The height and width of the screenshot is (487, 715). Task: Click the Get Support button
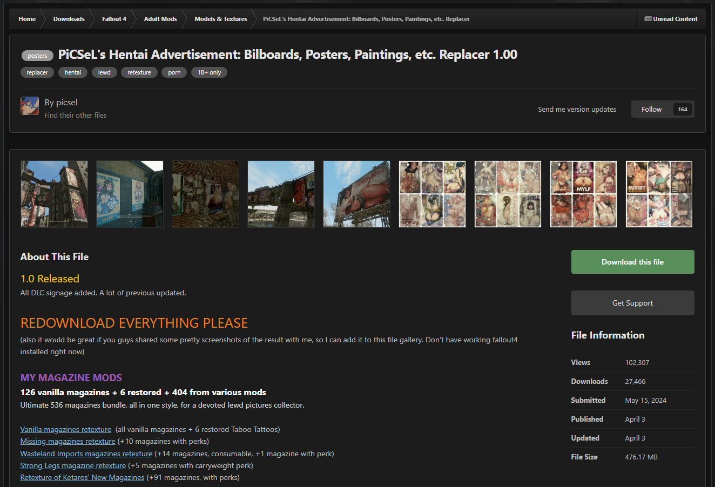click(x=633, y=303)
